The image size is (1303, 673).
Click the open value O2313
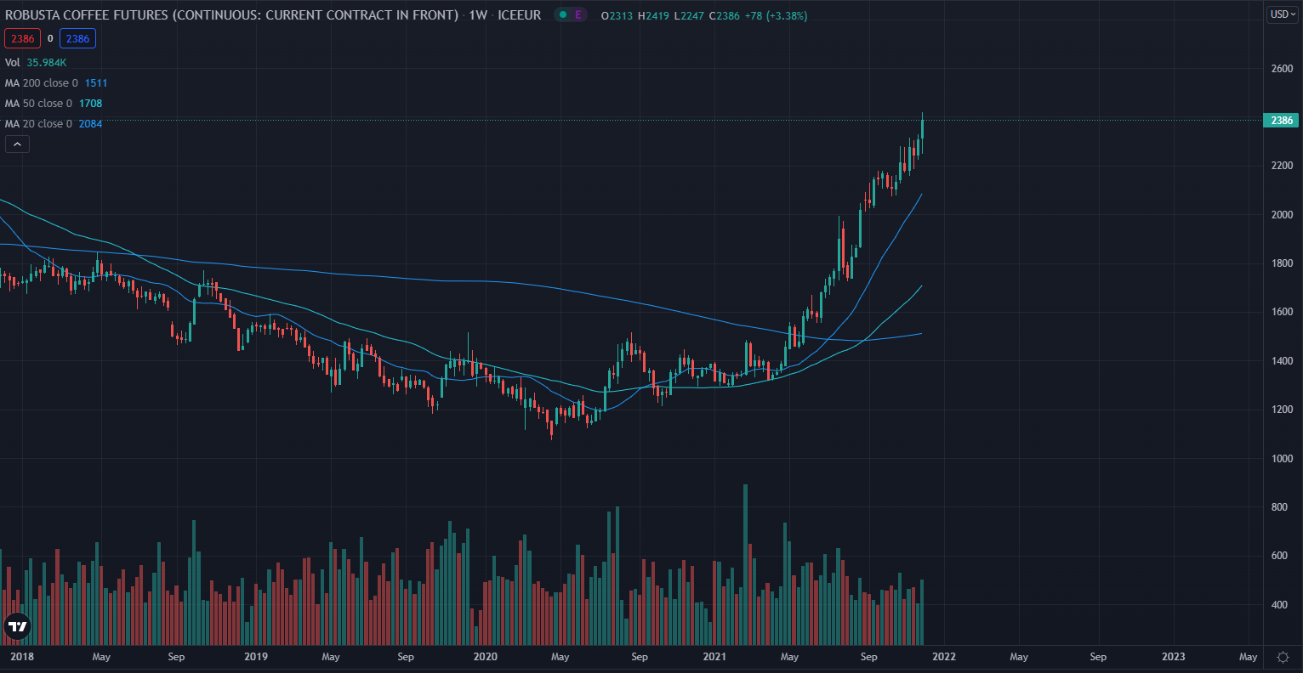point(617,15)
